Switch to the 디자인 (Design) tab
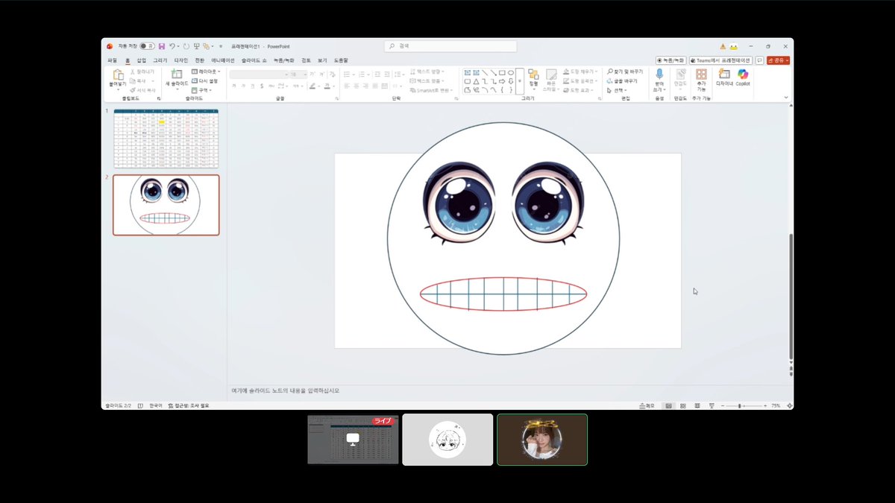 (x=181, y=60)
